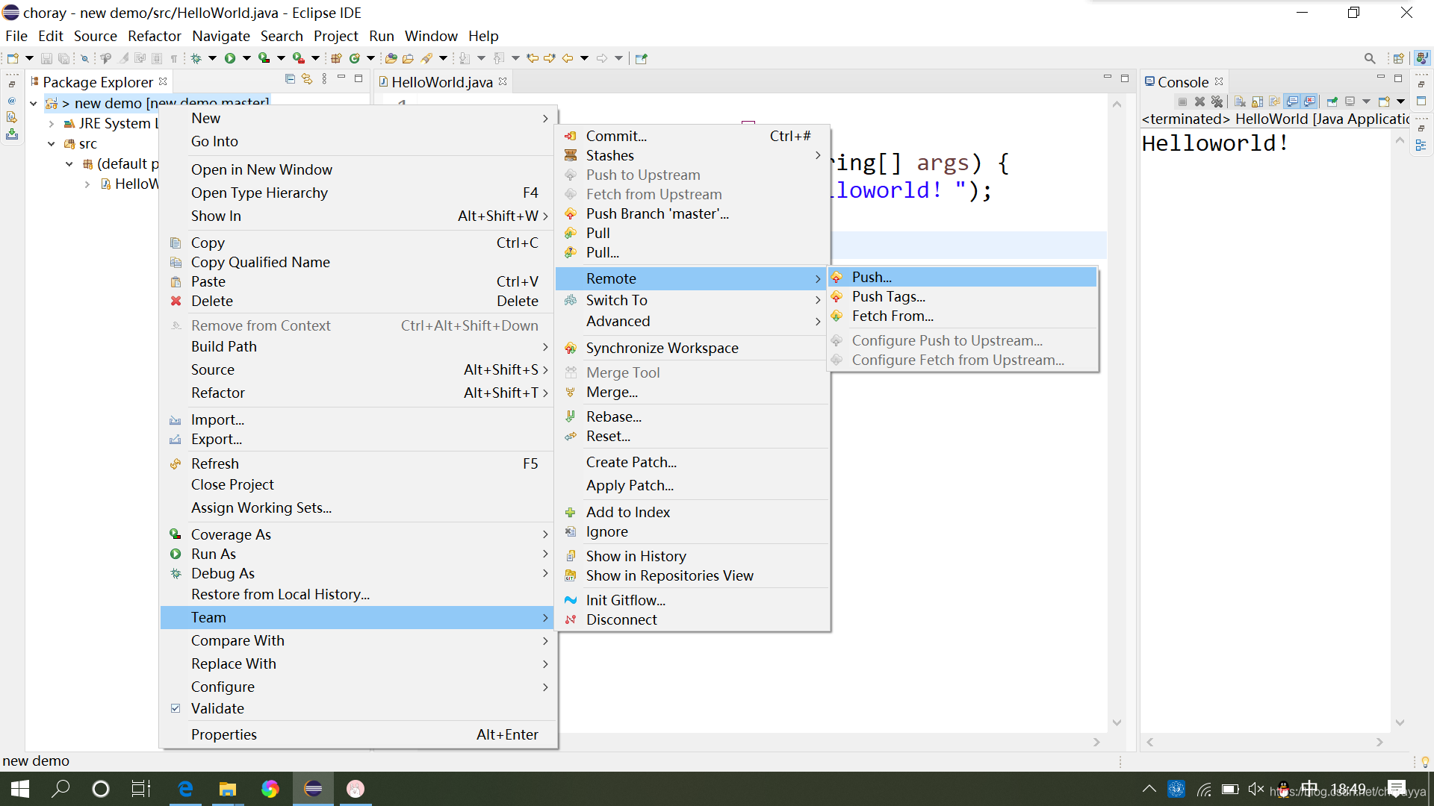
Task: Select Commit... in Team submenu
Action: pos(692,136)
